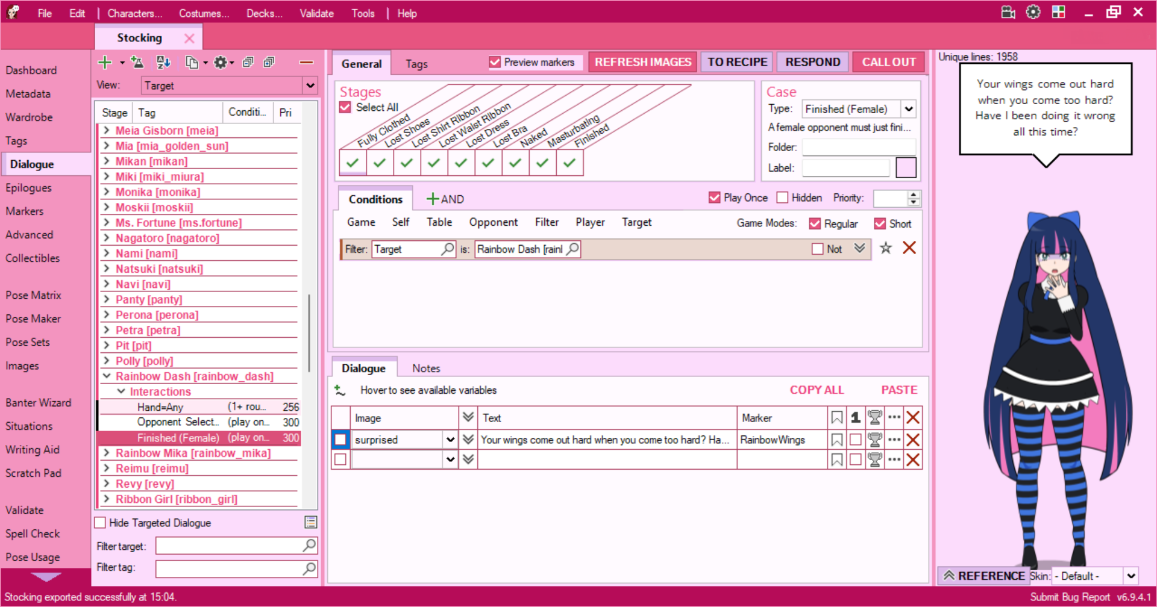Toggle Regular game mode checkbox
The image size is (1157, 607).
(x=815, y=223)
